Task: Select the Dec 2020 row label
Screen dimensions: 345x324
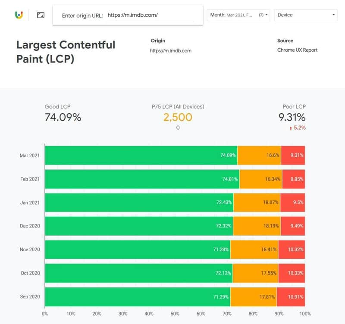Action: 30,226
